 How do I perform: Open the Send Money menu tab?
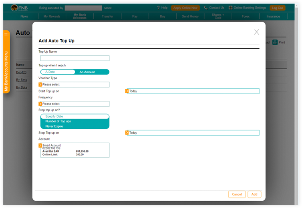point(190,16)
